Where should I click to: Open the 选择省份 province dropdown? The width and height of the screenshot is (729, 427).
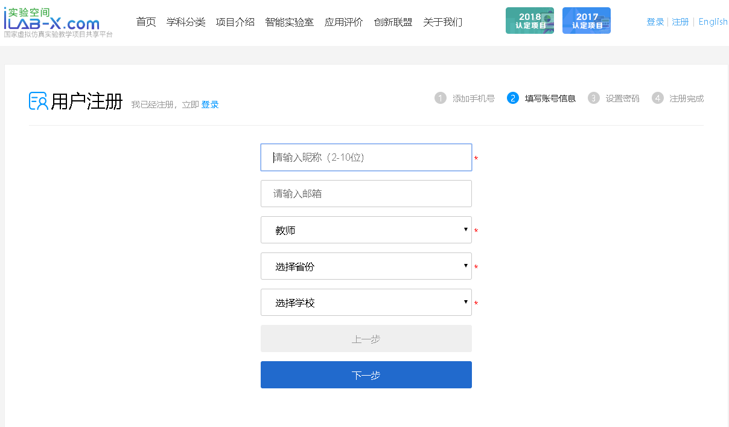(x=366, y=266)
